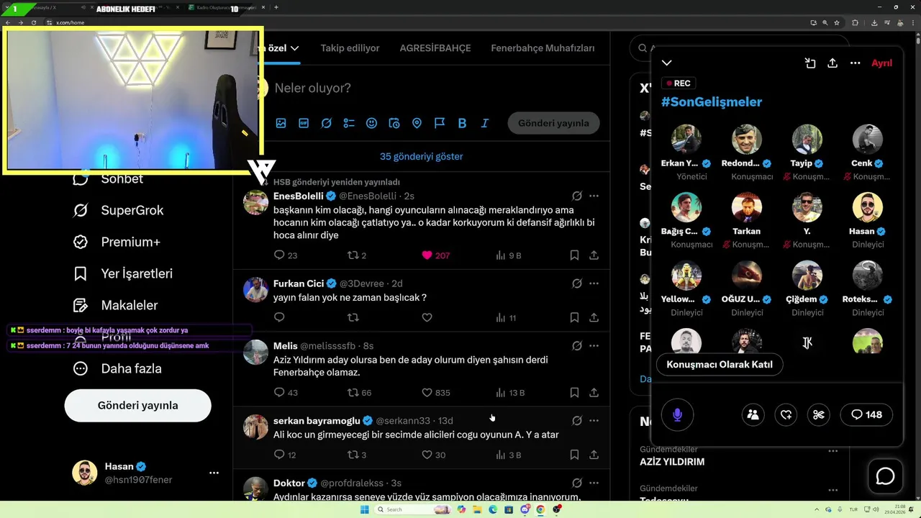Open more options for Furkan Cici's post
This screenshot has width=921, height=518.
pos(594,283)
